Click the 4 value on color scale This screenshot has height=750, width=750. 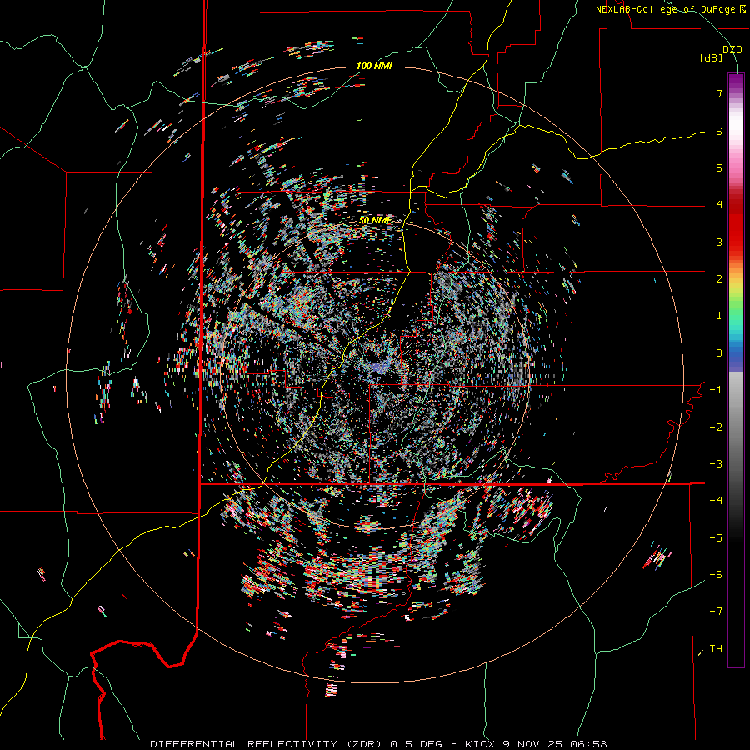[719, 205]
